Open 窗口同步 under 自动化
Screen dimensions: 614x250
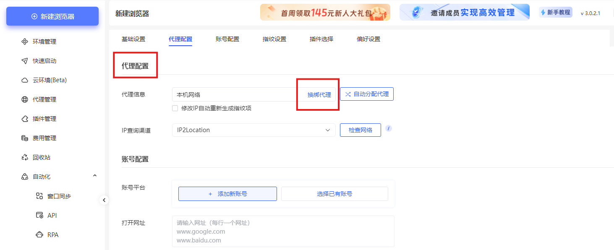52,195
